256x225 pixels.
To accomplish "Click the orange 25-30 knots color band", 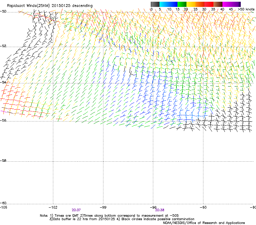I will pyautogui.click(x=200, y=4).
